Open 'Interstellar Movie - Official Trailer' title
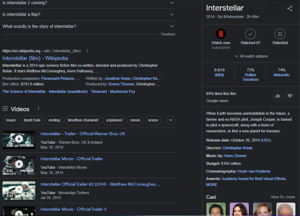 pyautogui.click(x=72, y=159)
